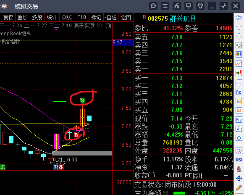Open the fx formula icon in title bar
244x195 pixels.
click(177, 6)
